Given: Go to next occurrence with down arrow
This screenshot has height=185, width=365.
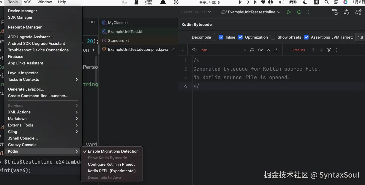Looking at the screenshot, I should coord(321,50).
